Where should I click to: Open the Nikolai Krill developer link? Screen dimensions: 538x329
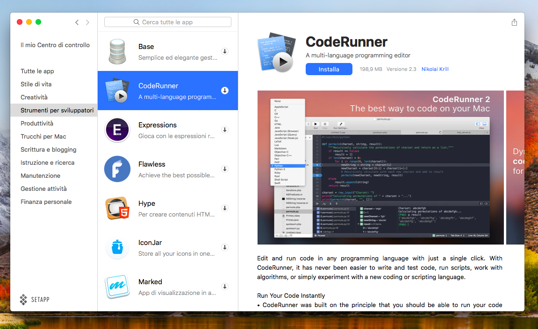click(x=435, y=69)
